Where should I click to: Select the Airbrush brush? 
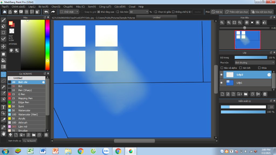click(26, 123)
